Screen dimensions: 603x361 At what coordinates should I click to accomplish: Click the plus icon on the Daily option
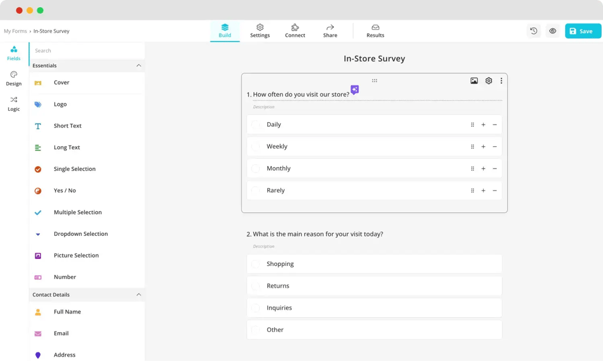483,125
